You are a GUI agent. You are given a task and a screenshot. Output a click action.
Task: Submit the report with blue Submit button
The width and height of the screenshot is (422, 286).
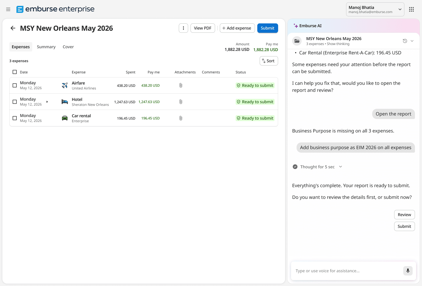tap(268, 28)
